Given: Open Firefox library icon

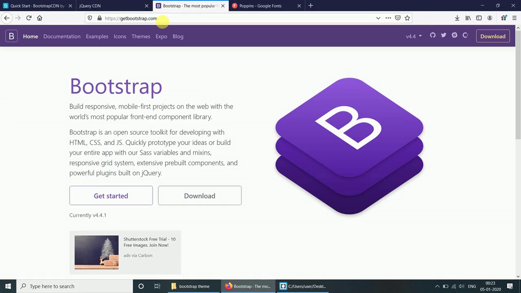Looking at the screenshot, I should pos(468,18).
